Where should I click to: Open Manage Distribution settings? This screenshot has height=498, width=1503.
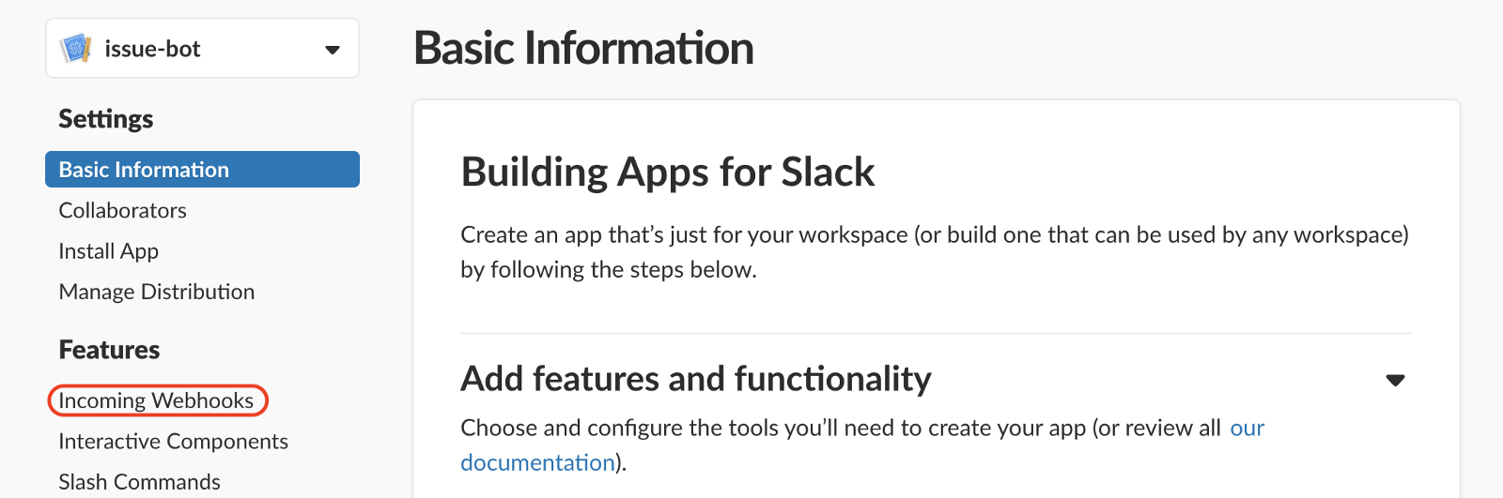(x=156, y=292)
